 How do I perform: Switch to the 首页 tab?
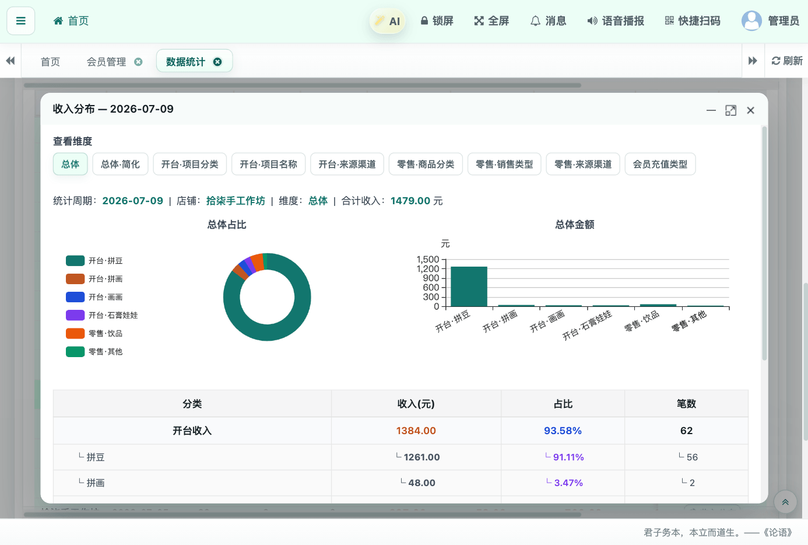click(50, 62)
